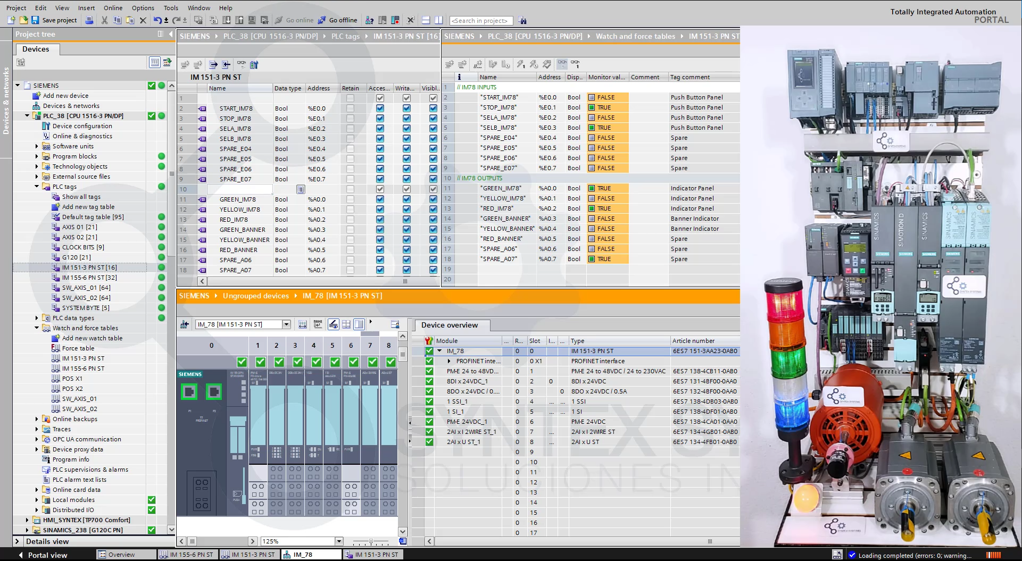Click the Upload from device icon

pos(239,20)
